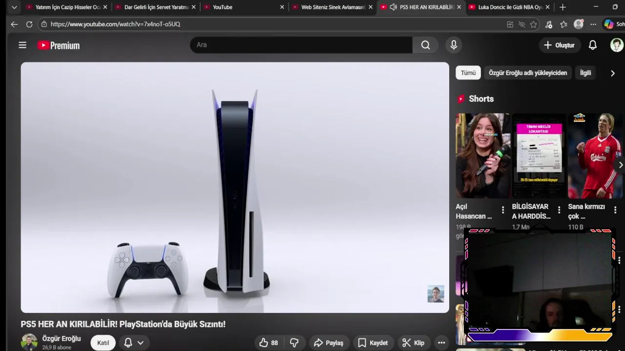Screen dimensions: 625x351
Task: Dislike the video with thumbs down
Action: click(x=294, y=343)
